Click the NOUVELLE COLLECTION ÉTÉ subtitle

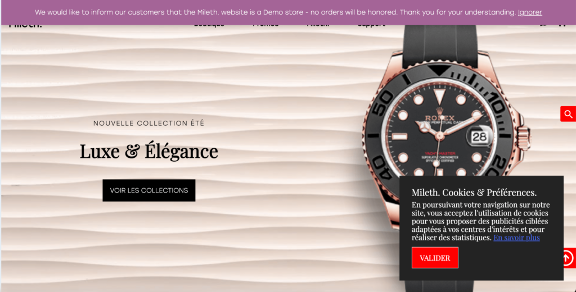coord(148,123)
